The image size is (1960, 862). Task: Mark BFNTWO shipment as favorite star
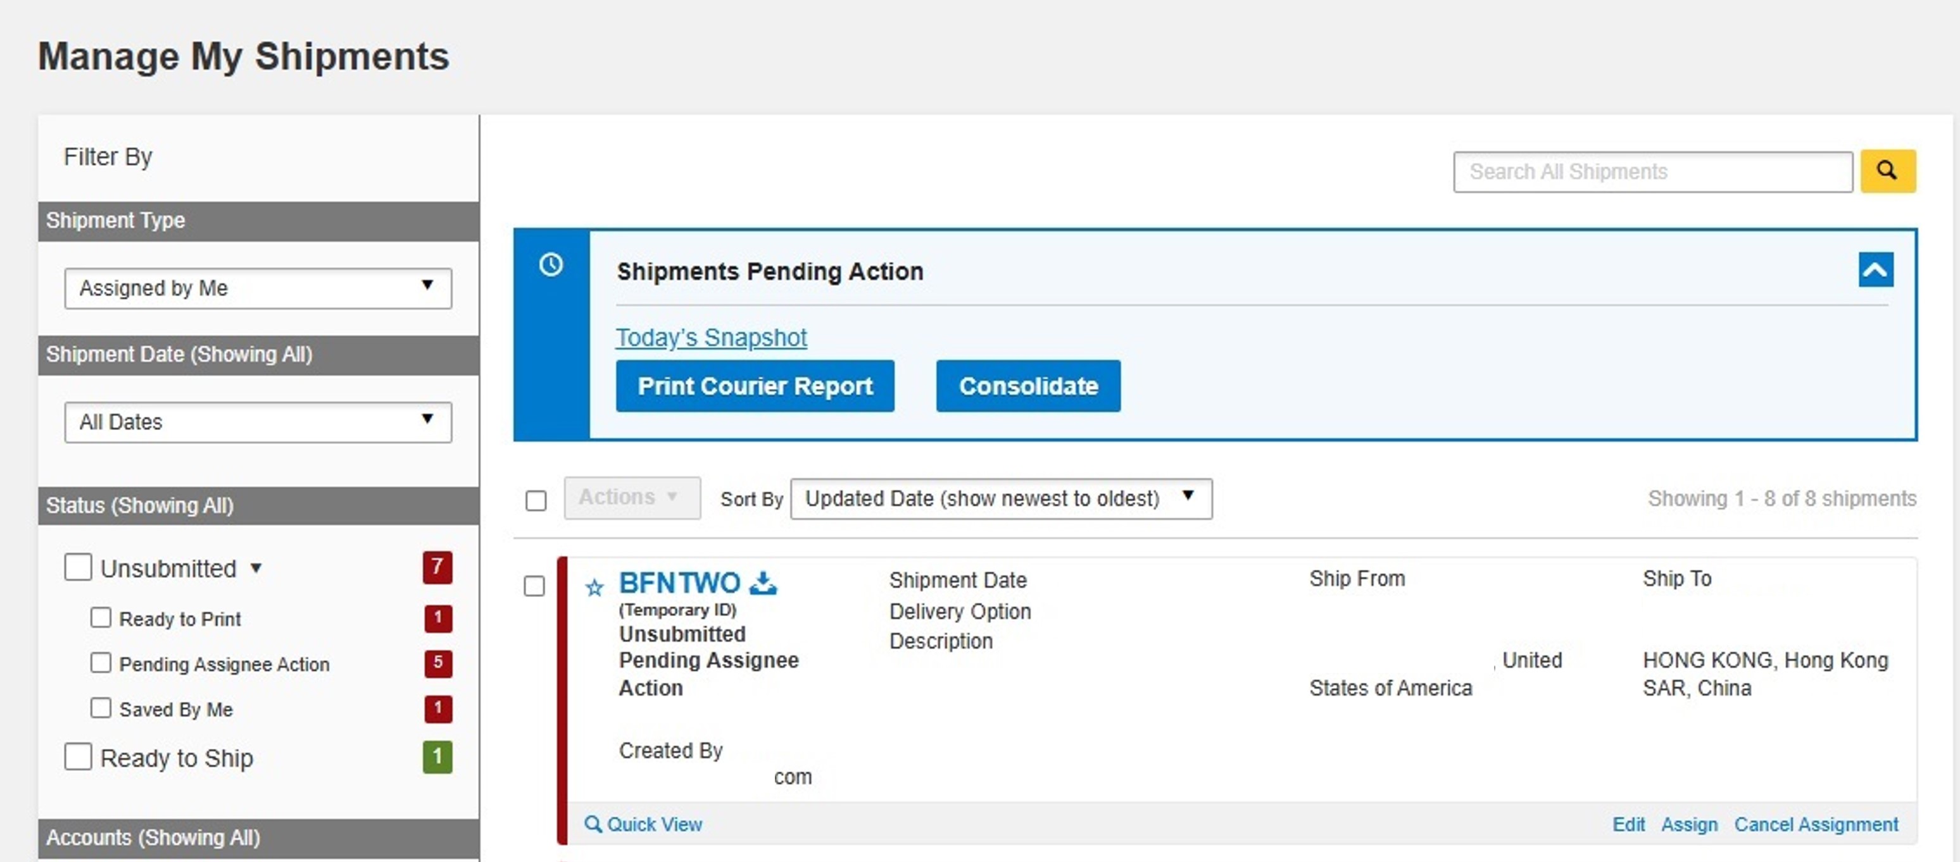pos(594,587)
